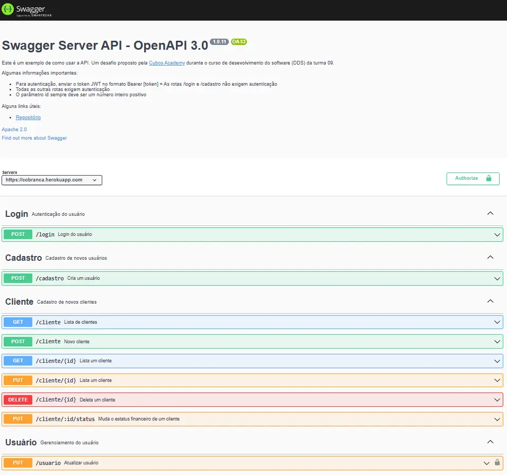Click the DELETE badge of /cliente/{id}
The width and height of the screenshot is (507, 475).
(18, 399)
